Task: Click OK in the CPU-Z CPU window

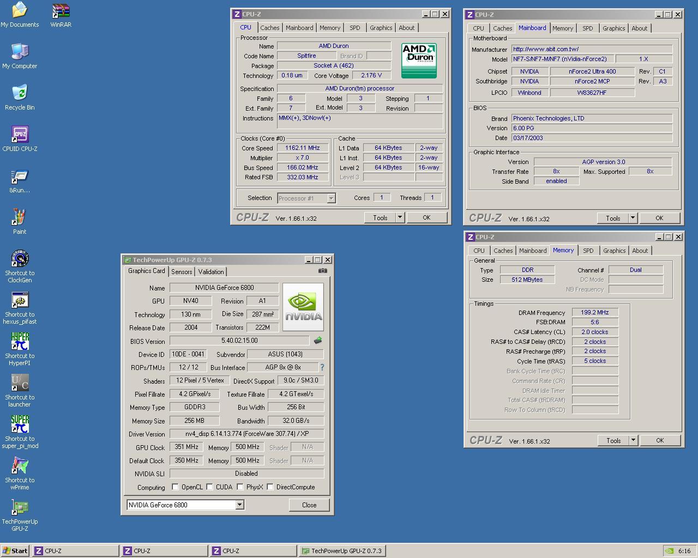Action: click(x=426, y=217)
